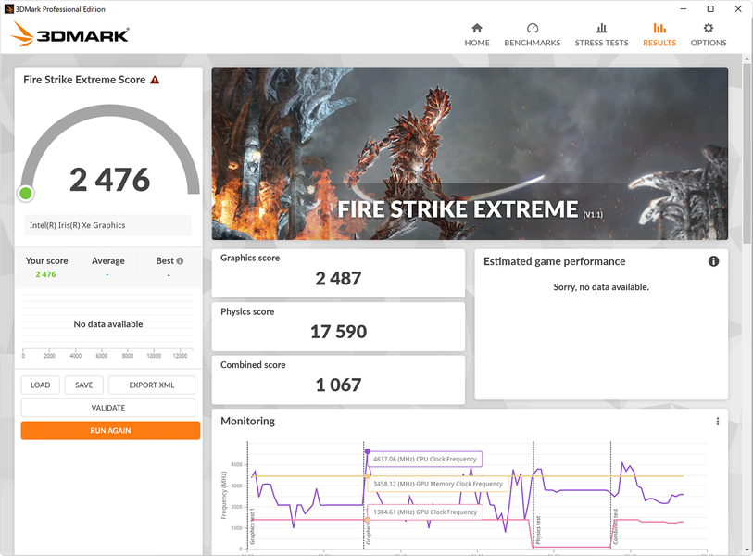Open Monitoring three-dot options menu

coord(718,421)
